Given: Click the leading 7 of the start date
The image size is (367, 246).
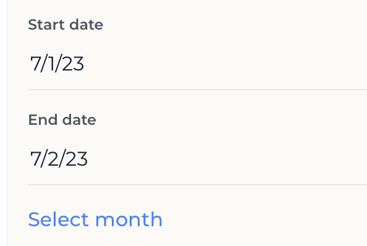Looking at the screenshot, I should 35,64.
